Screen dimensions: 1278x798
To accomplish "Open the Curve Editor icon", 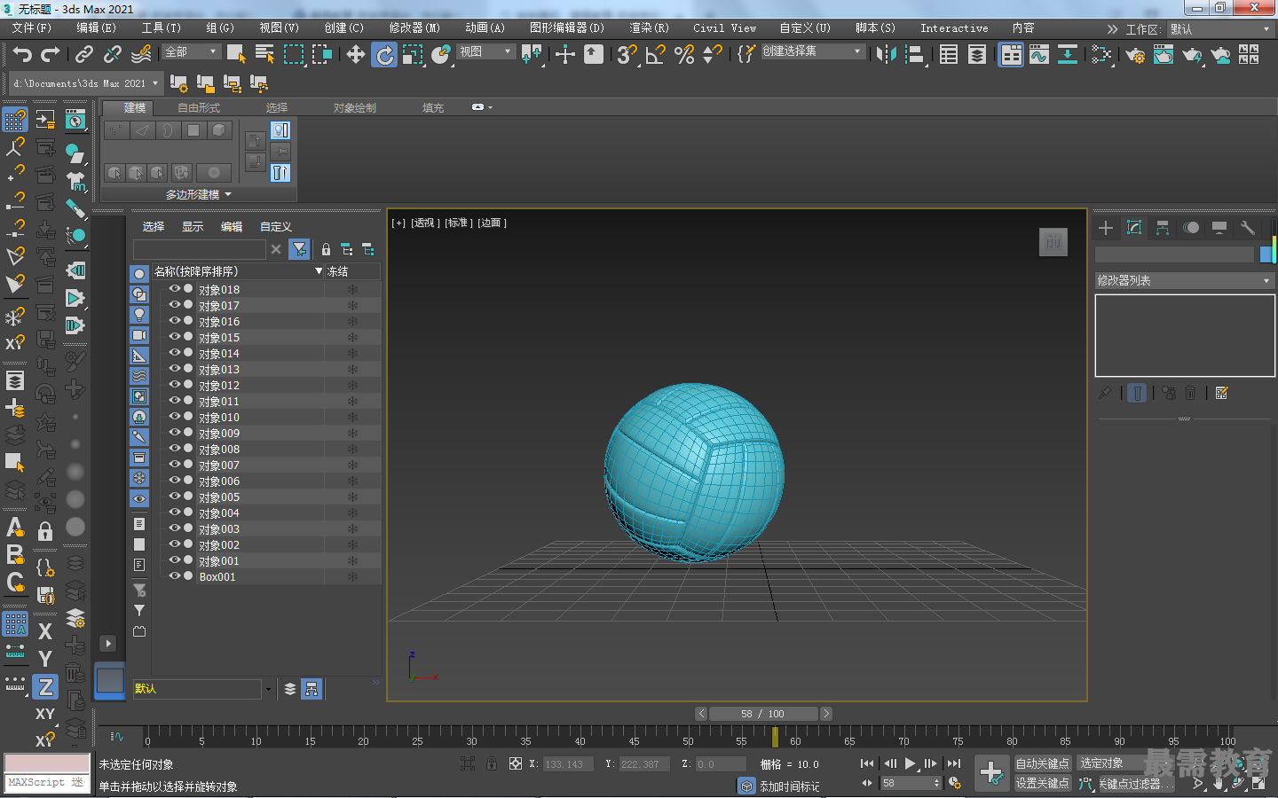I will tap(1039, 55).
